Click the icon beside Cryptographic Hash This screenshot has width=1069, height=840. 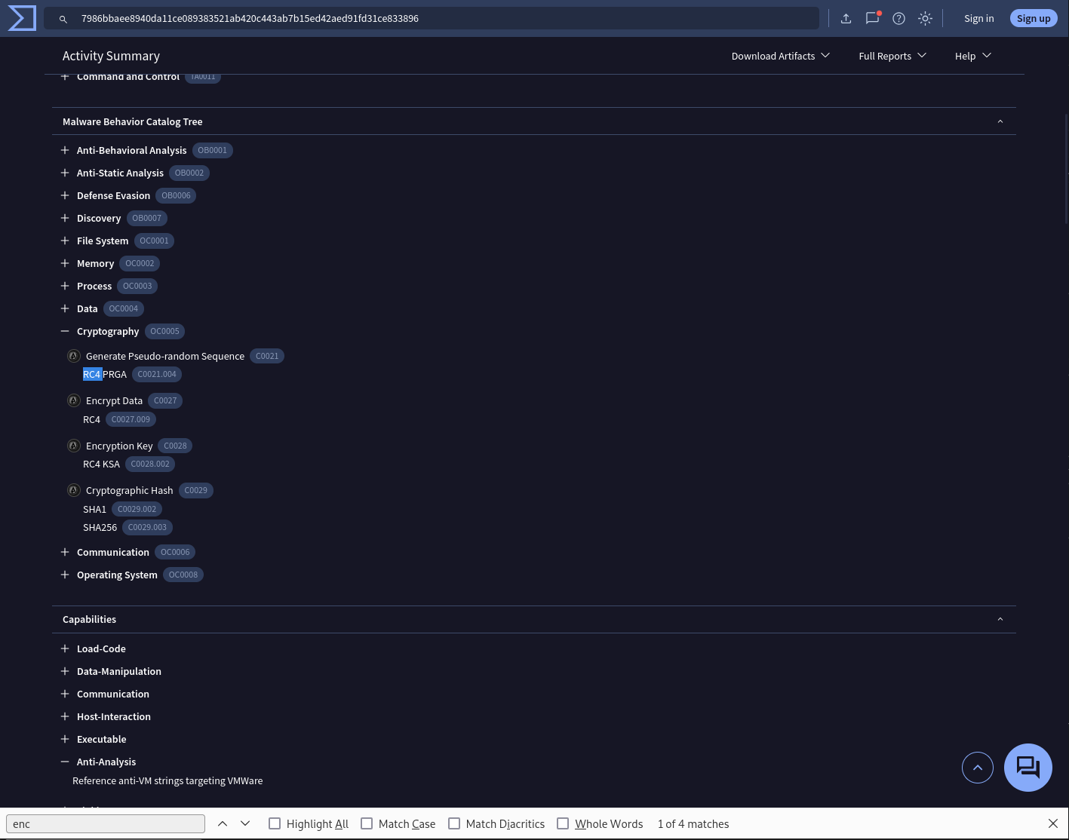(74, 490)
